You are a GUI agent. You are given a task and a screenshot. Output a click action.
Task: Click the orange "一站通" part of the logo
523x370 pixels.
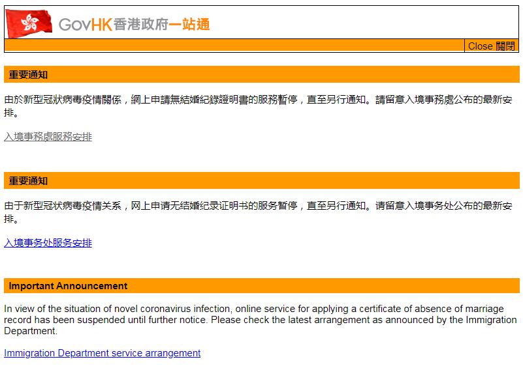coord(189,25)
